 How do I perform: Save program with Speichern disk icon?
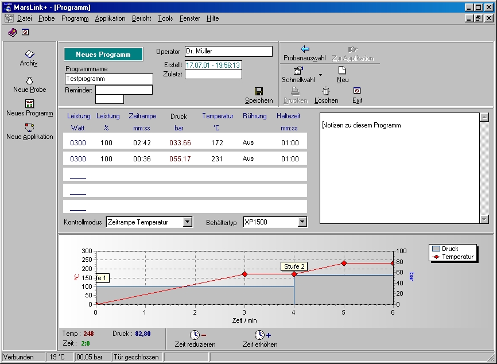[x=259, y=92]
